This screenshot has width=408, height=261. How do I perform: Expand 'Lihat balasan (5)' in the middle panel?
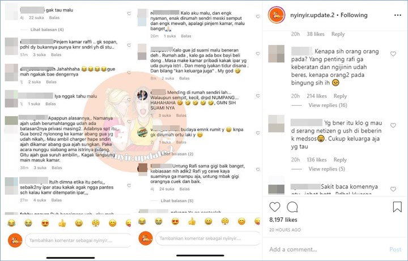click(177, 200)
